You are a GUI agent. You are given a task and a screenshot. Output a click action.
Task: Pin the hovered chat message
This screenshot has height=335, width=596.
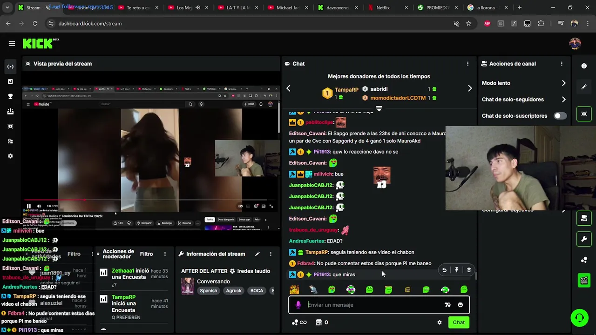tap(456, 270)
